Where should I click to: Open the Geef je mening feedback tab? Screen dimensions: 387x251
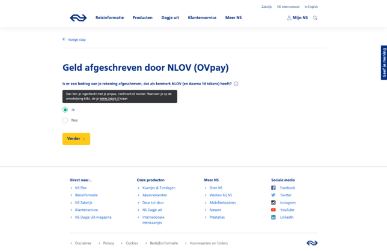click(384, 63)
